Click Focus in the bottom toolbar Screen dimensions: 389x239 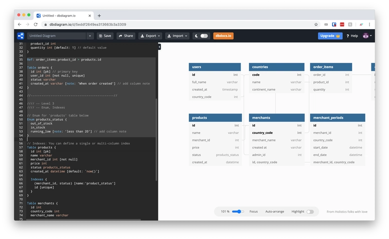pos(253,211)
